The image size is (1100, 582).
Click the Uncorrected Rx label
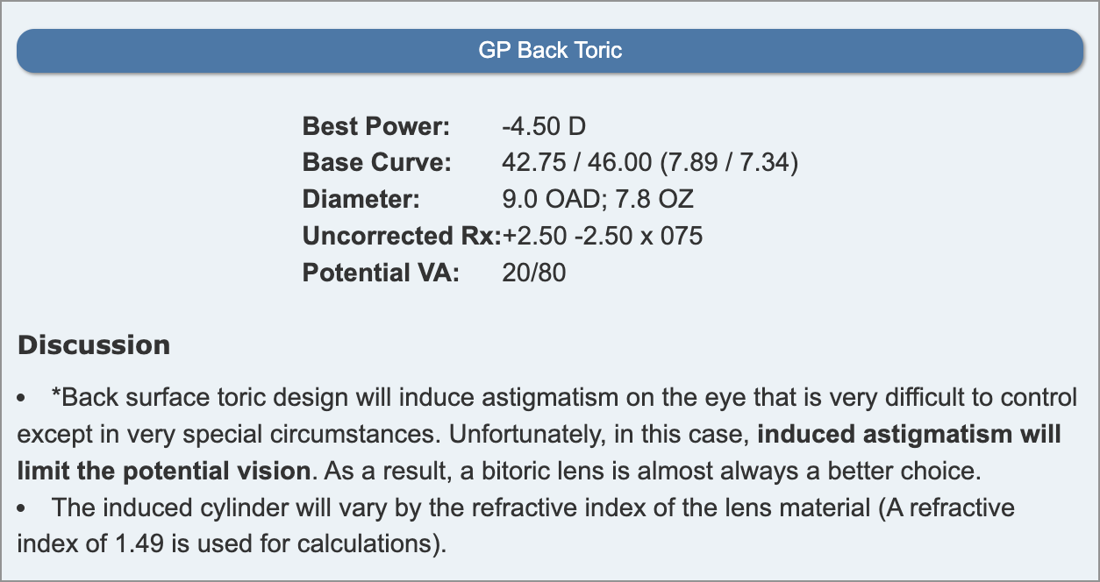(x=401, y=237)
